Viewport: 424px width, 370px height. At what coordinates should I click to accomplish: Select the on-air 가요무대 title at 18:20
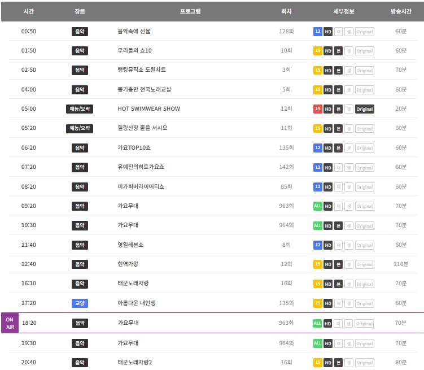pyautogui.click(x=128, y=323)
